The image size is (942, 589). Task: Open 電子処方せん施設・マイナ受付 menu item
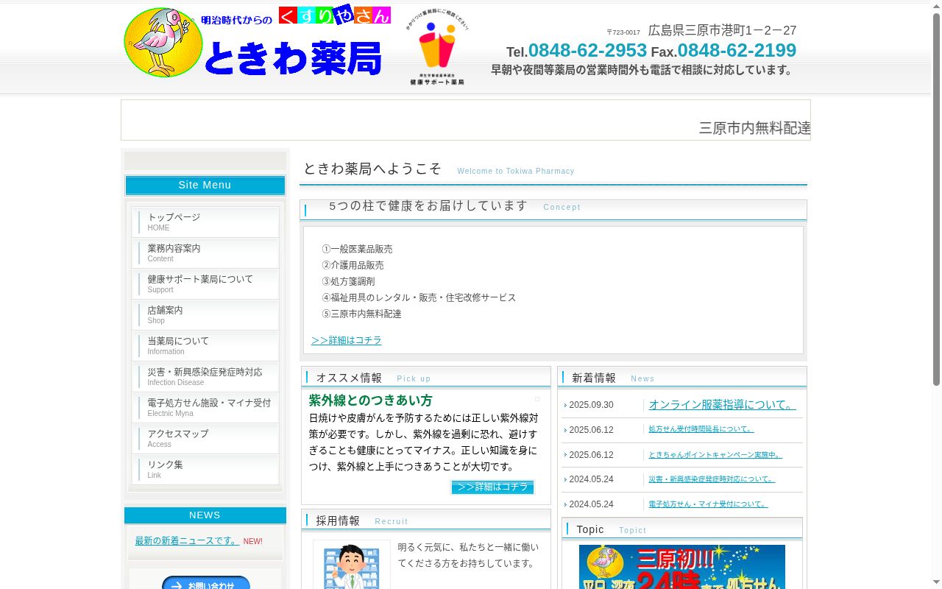tap(205, 407)
